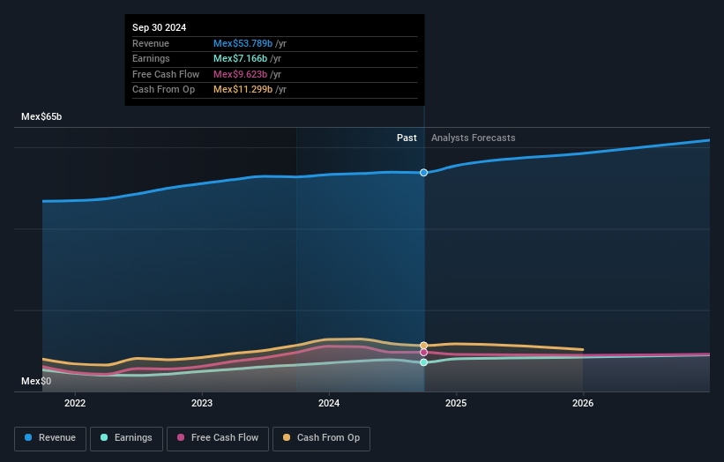Click the Mex$53.789b revenue value
This screenshot has width=724, height=462.
243,43
